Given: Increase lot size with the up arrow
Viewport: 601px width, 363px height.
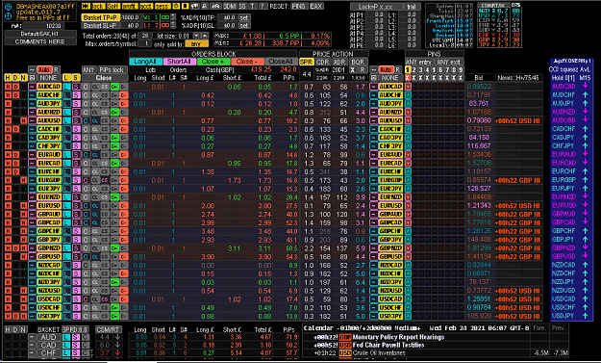Looking at the screenshot, I should point(205,36).
